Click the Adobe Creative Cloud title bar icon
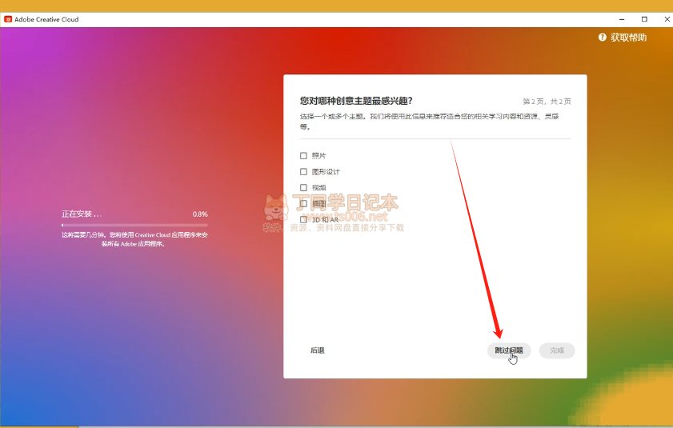 8,19
